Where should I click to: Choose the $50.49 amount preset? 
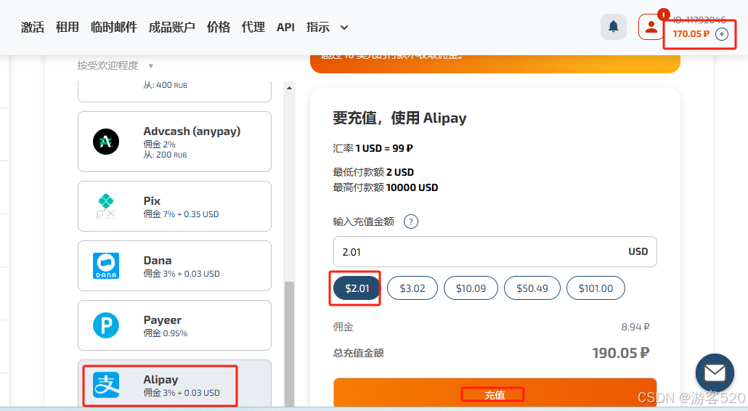tap(532, 288)
